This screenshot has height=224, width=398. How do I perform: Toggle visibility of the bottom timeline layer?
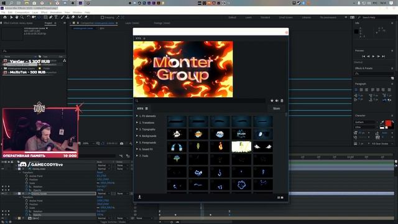pyautogui.click(x=2, y=218)
